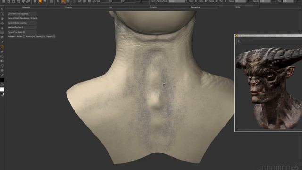Click the 'Current Object' HUD text

tap(22, 18)
